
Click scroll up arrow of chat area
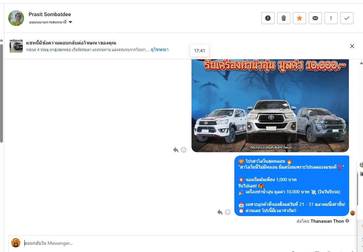point(361,63)
